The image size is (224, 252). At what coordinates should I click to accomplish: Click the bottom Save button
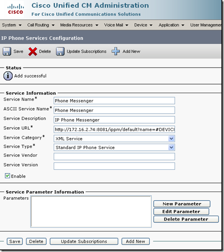click(x=15, y=241)
